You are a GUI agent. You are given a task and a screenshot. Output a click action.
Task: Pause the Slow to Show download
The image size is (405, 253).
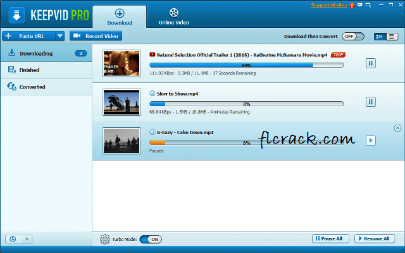tap(370, 102)
